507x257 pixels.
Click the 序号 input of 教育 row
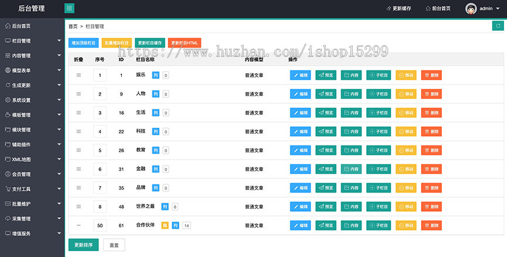click(100, 150)
